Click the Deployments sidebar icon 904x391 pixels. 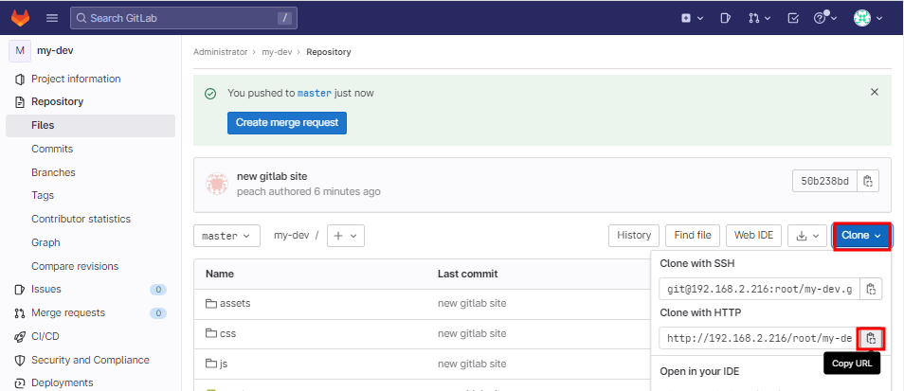pos(20,382)
